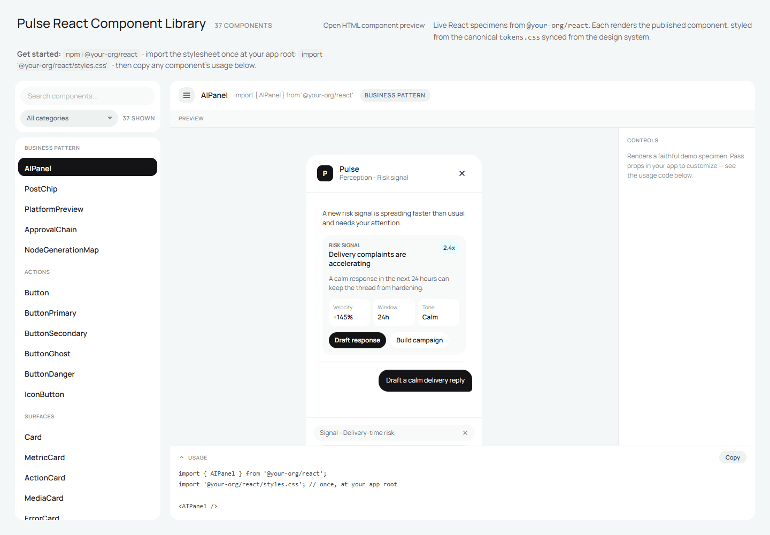Select AIPanel in the component list

pos(88,168)
